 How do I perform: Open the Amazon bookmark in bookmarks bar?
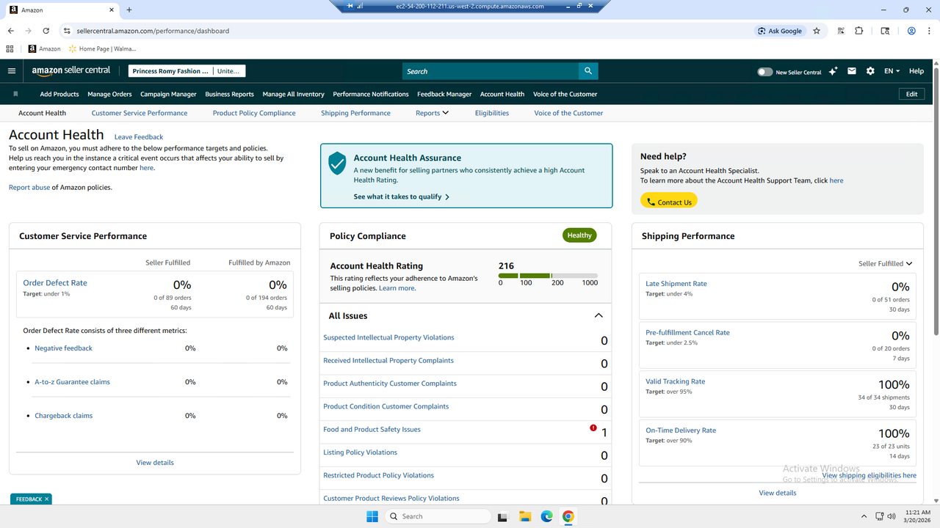44,49
